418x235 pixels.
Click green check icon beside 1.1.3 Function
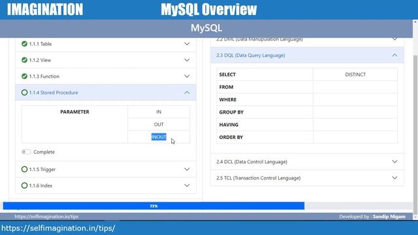[x=24, y=76]
